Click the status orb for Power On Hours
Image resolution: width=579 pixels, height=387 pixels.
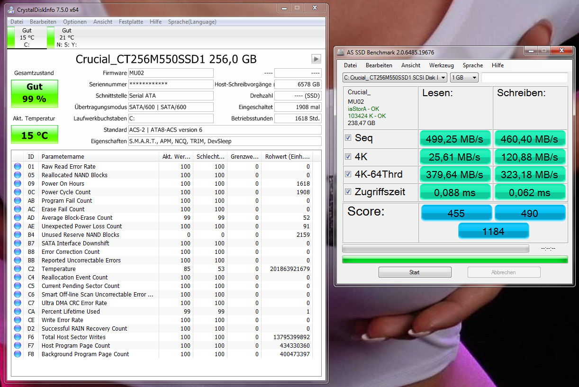point(18,183)
